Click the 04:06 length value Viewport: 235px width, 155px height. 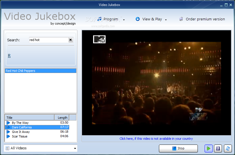64,136
